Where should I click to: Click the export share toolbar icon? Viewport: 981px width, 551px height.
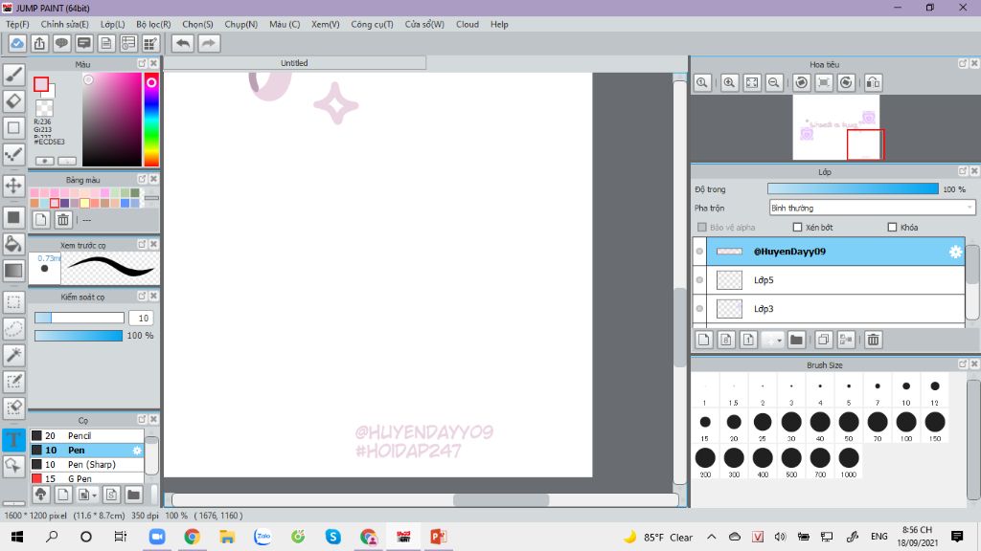click(39, 43)
